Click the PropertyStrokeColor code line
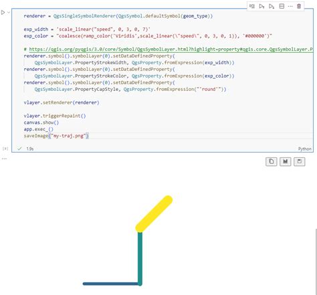Screen dimensions: 317x295 134,76
